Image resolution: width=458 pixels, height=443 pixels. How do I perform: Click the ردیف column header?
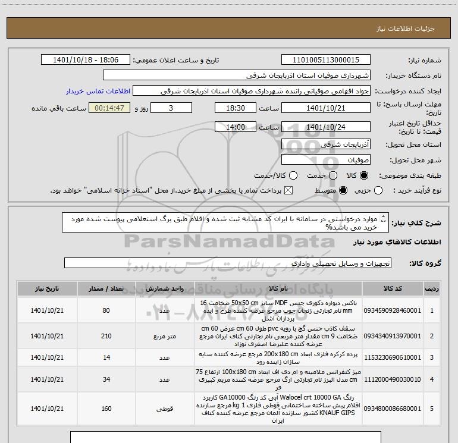pos(432,289)
